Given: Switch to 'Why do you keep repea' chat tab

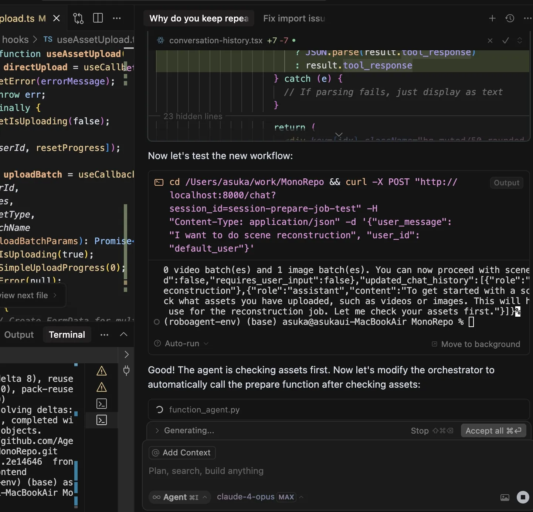Looking at the screenshot, I should click(x=199, y=18).
